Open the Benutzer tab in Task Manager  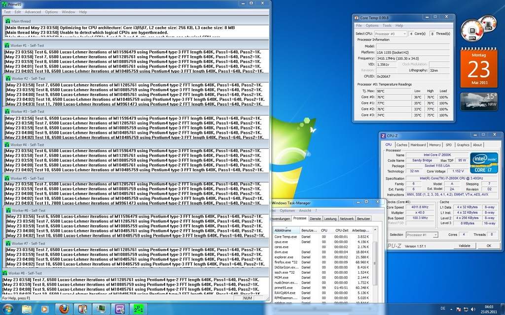pyautogui.click(x=363, y=219)
